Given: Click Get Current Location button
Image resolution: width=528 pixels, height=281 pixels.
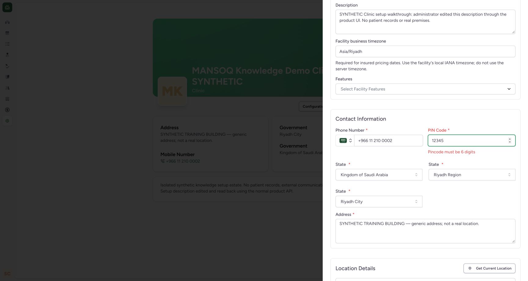Looking at the screenshot, I should tap(490, 268).
